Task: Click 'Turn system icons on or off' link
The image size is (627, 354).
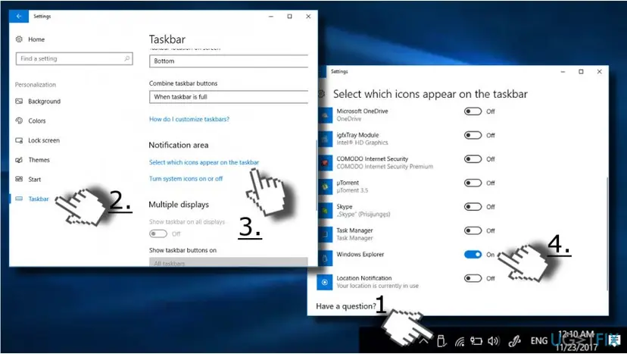Action: (186, 179)
